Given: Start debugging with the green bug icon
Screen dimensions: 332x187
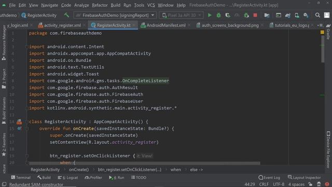Looking at the screenshot, I should click(x=218, y=15).
